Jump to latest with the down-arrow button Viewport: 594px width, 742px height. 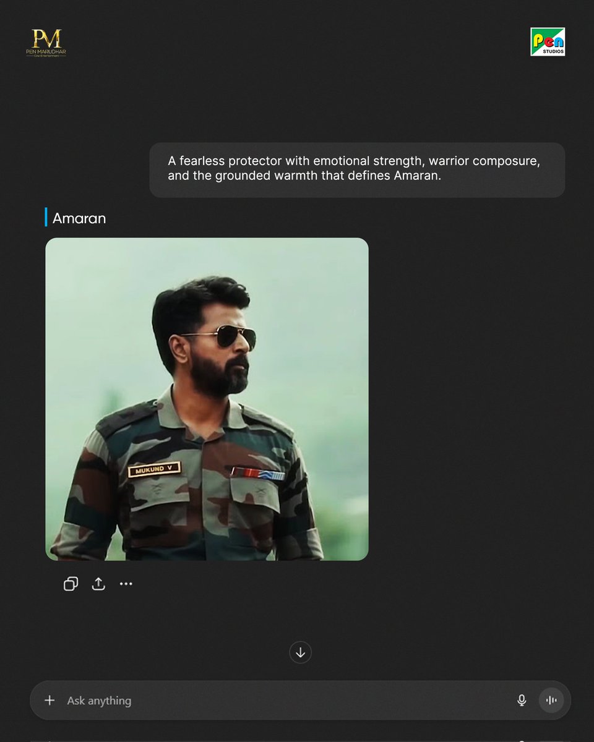pyautogui.click(x=300, y=652)
